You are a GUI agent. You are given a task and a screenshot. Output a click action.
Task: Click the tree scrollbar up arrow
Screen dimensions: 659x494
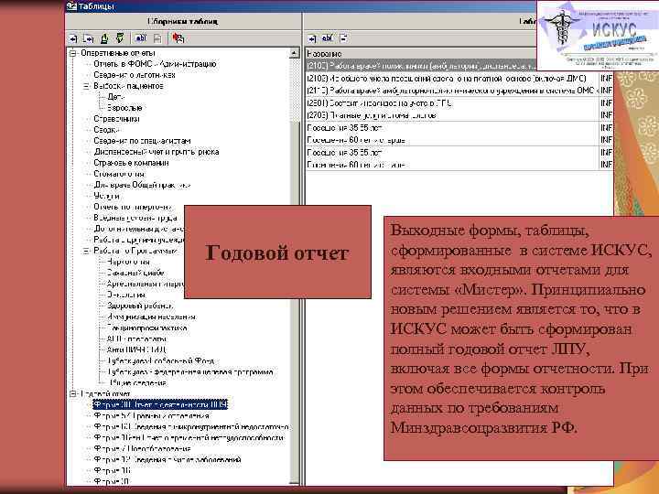pos(295,53)
